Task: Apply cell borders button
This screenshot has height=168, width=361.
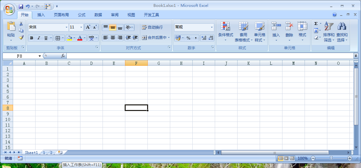Action: pyautogui.click(x=58, y=38)
